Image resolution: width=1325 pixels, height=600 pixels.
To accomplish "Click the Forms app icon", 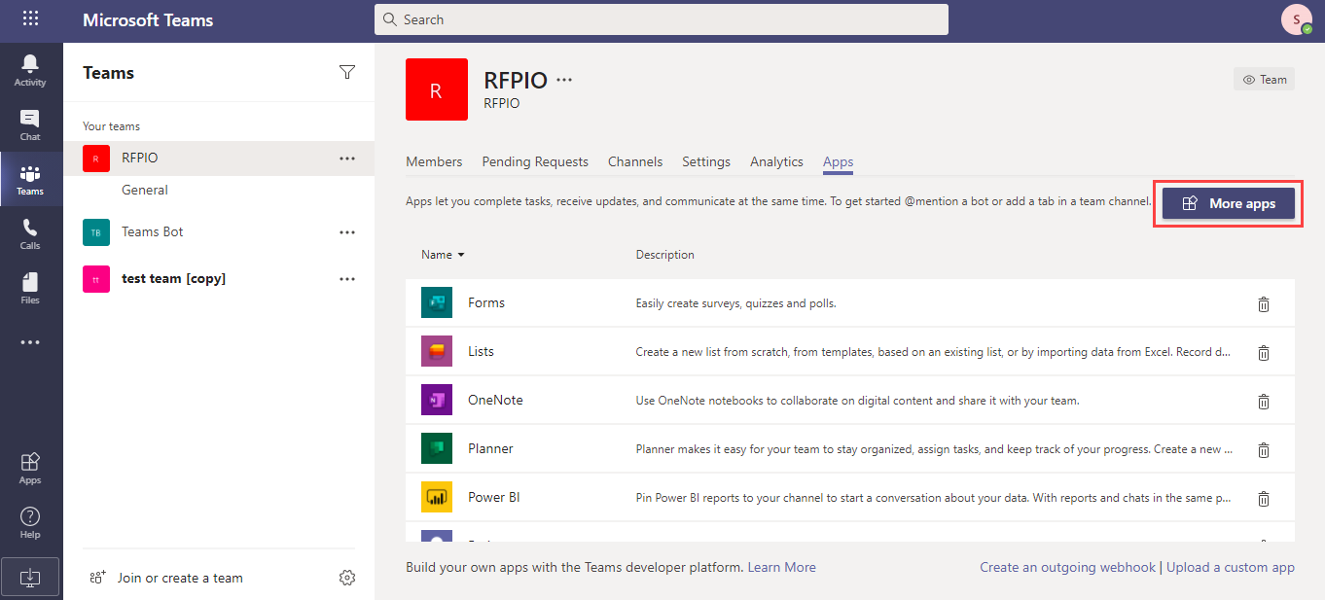I will click(437, 302).
